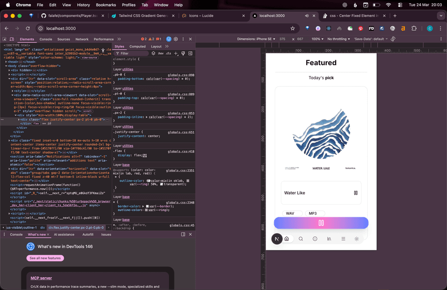Open the Dimensions: iPhone SE dropdown
Viewport: 447px width, 290px height.
point(257,39)
